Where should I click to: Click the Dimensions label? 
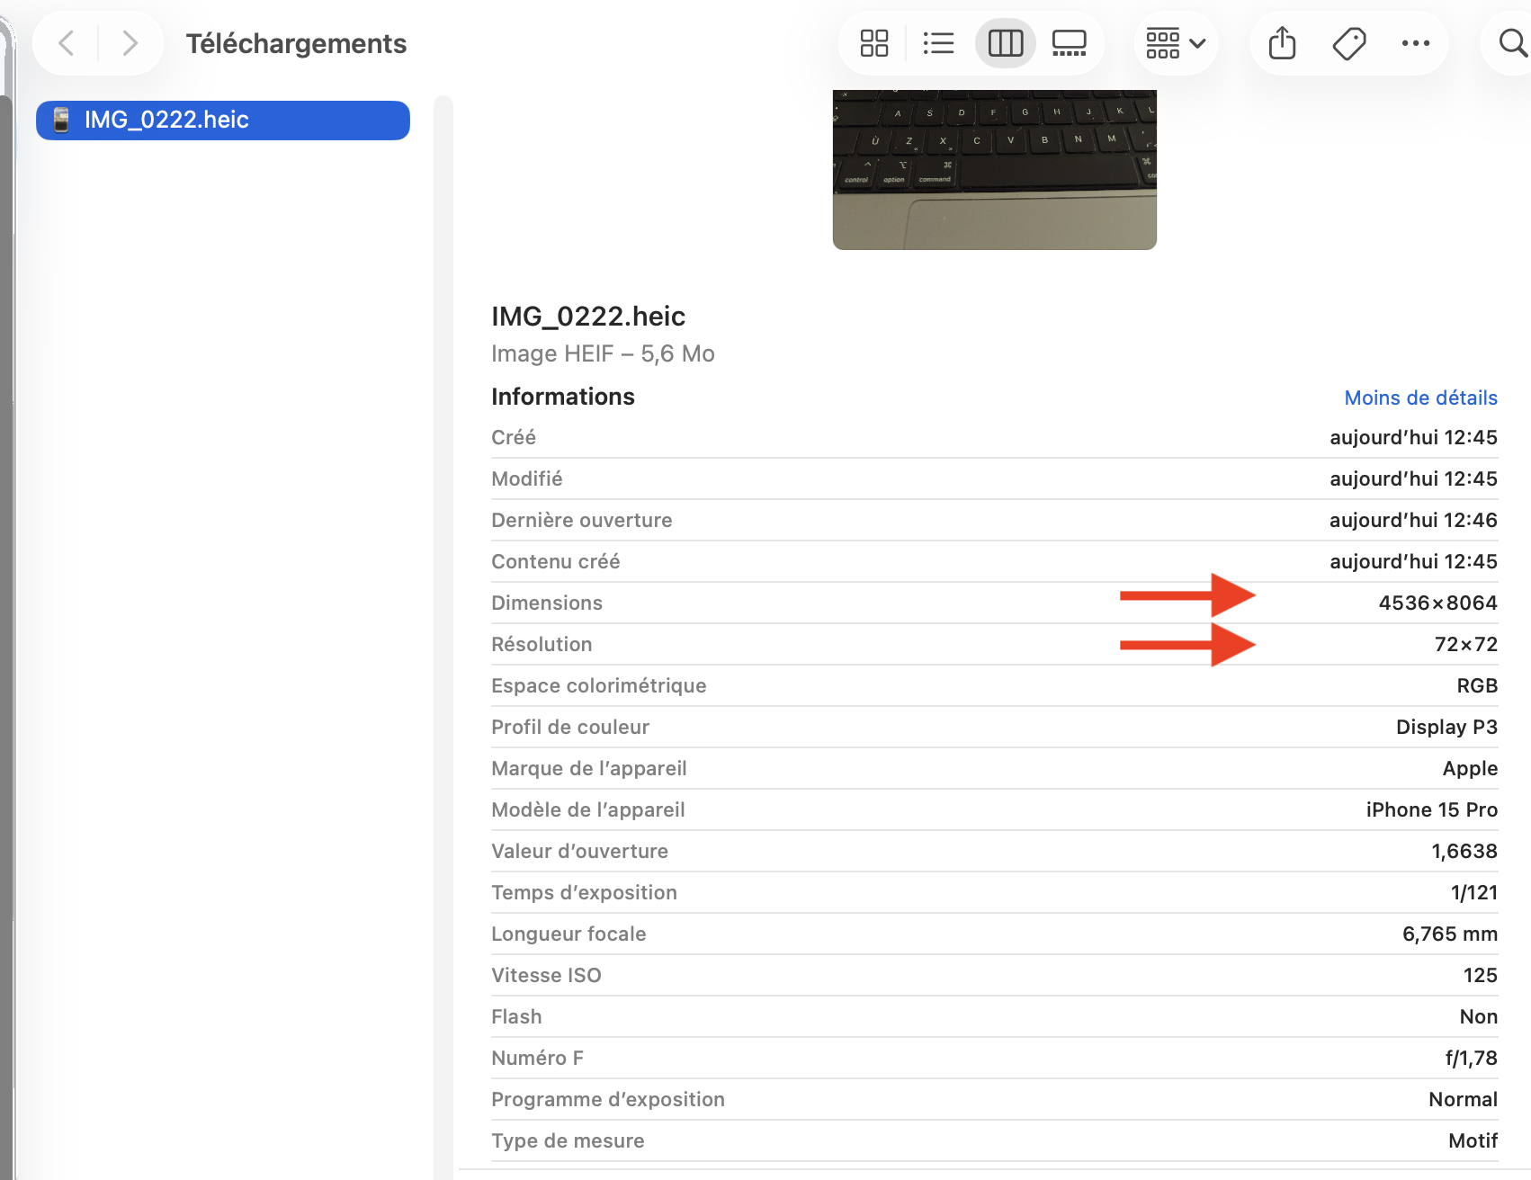coord(547,603)
